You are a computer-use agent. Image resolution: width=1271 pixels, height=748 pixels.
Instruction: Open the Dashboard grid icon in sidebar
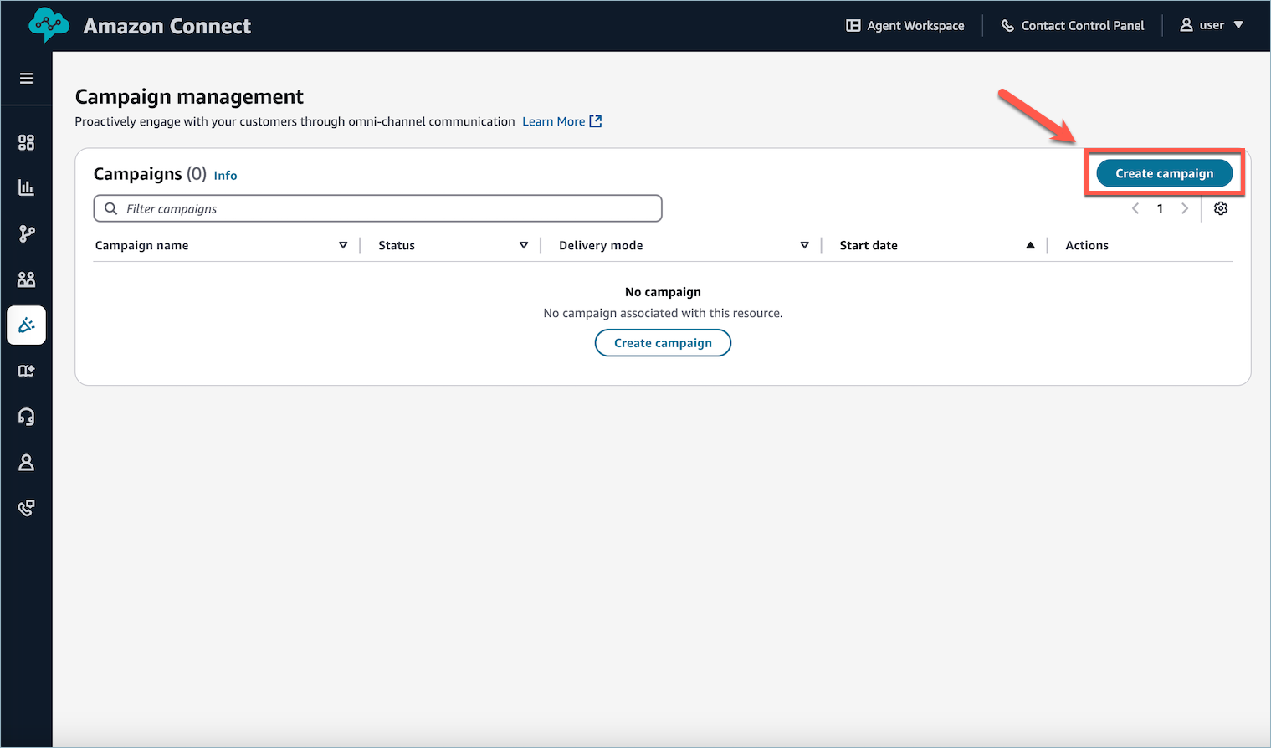(x=26, y=142)
